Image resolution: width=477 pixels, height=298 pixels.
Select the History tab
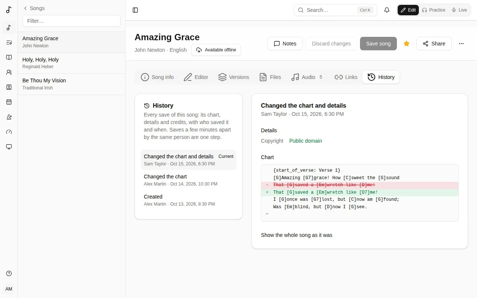point(381,77)
